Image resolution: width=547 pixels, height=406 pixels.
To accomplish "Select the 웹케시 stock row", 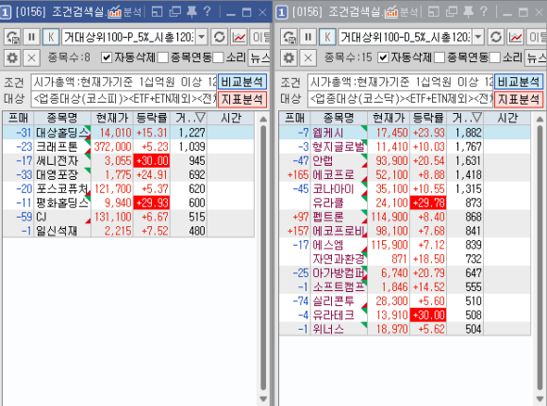I will click(405, 133).
